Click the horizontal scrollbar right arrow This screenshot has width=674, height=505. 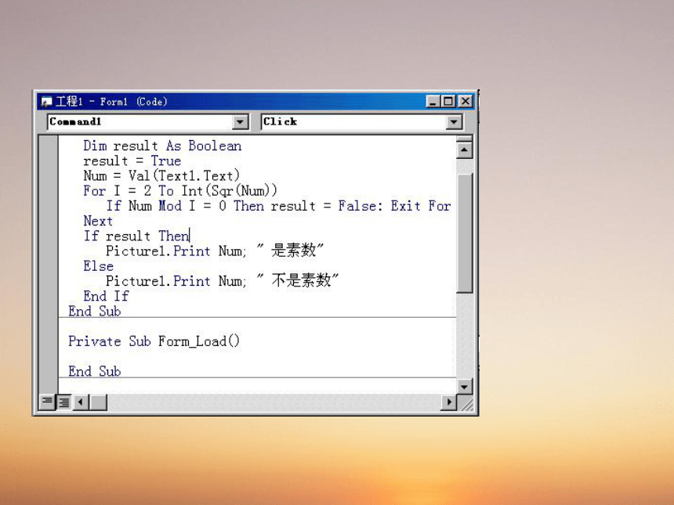pos(449,402)
